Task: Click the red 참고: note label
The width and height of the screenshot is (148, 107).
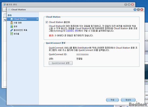Action: (51, 36)
